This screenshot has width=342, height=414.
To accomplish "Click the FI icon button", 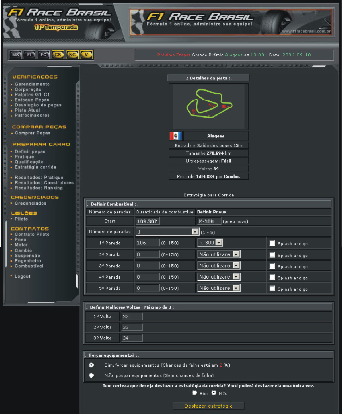I will [x=29, y=55].
